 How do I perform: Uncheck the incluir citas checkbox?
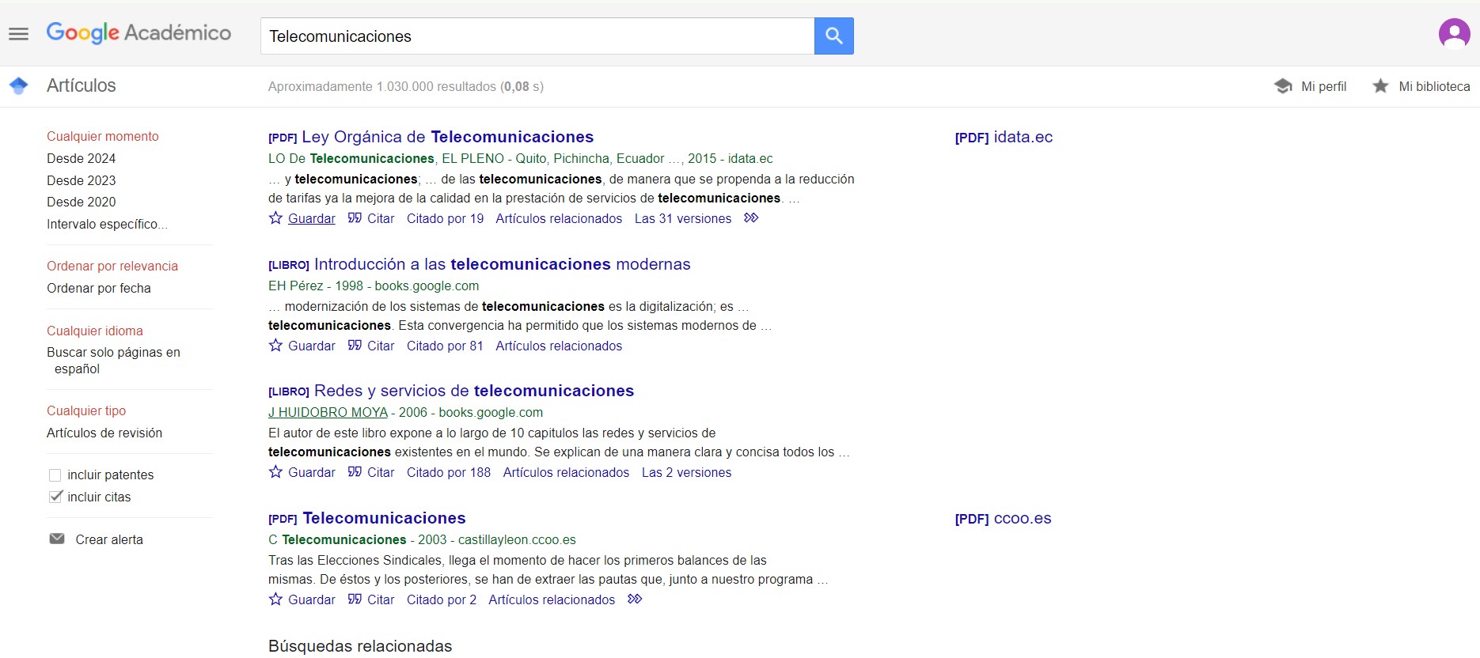pyautogui.click(x=55, y=497)
